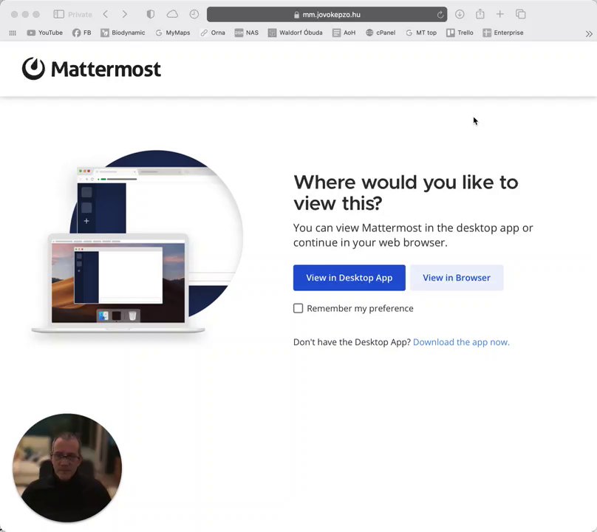Viewport: 597px width, 532px height.
Task: Click the Mattermost logo
Action: click(x=92, y=69)
